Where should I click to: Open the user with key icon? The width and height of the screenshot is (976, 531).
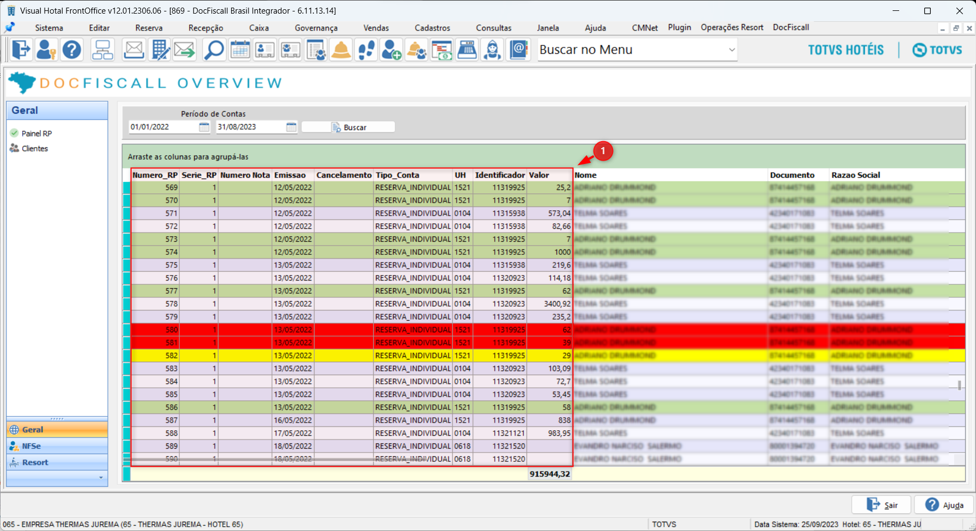coord(46,50)
